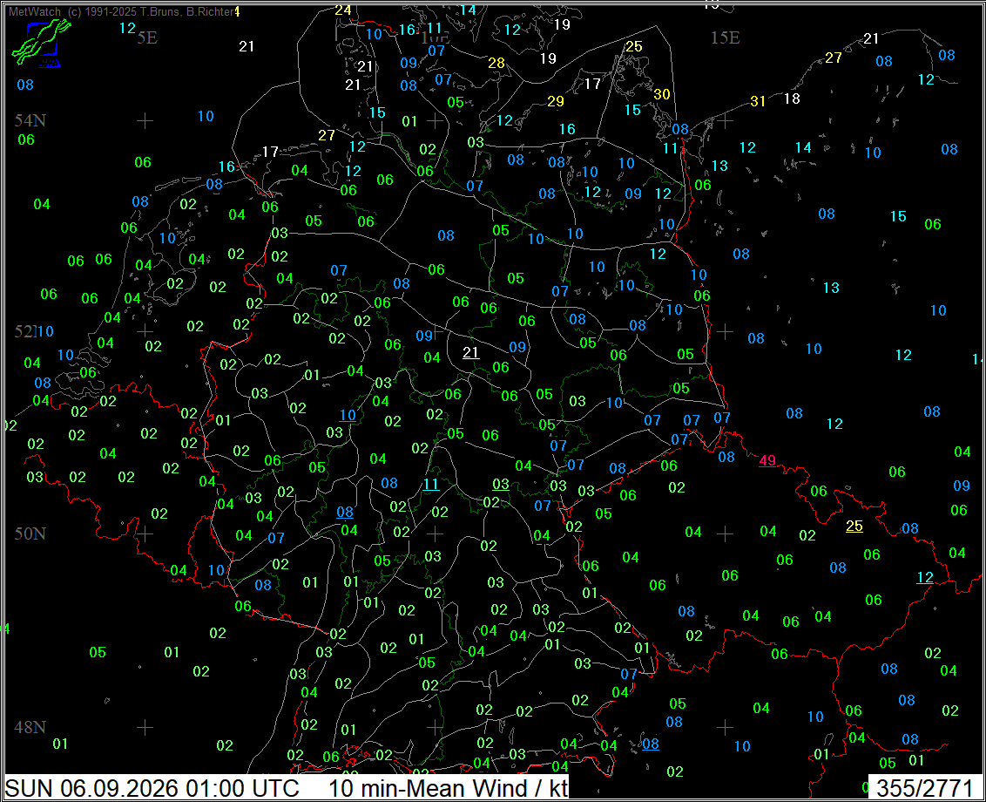Select the yellow 24 value at top
This screenshot has height=802, width=986.
[342, 10]
